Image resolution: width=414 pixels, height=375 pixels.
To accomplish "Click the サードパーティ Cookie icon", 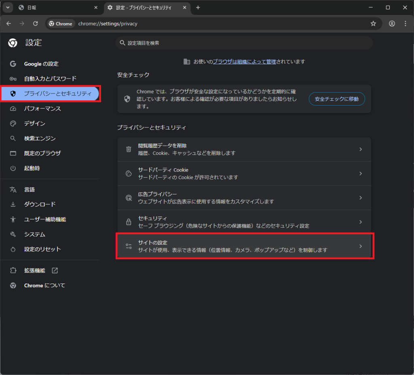I will 129,174.
